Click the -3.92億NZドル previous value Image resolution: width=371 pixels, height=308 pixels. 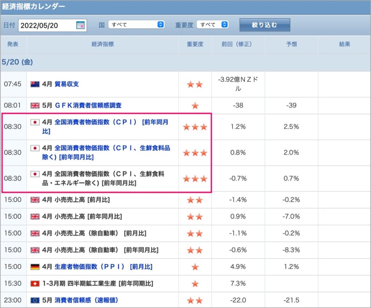click(238, 84)
